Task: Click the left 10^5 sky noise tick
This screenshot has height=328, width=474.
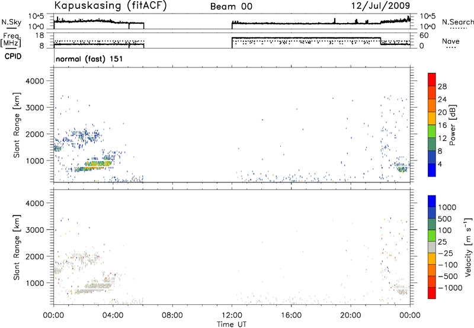Action: point(36,17)
